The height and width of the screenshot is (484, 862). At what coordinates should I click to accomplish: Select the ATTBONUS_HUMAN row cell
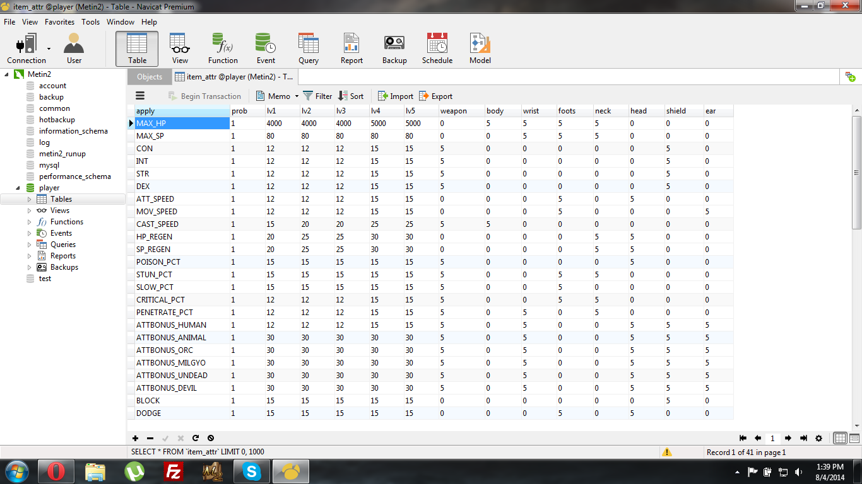pos(182,325)
